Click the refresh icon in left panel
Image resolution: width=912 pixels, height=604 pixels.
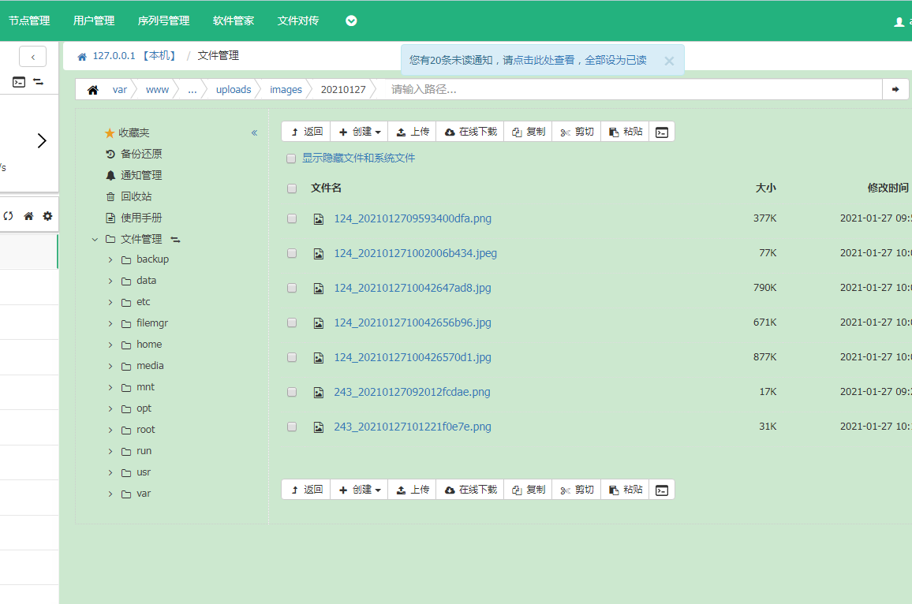point(9,216)
